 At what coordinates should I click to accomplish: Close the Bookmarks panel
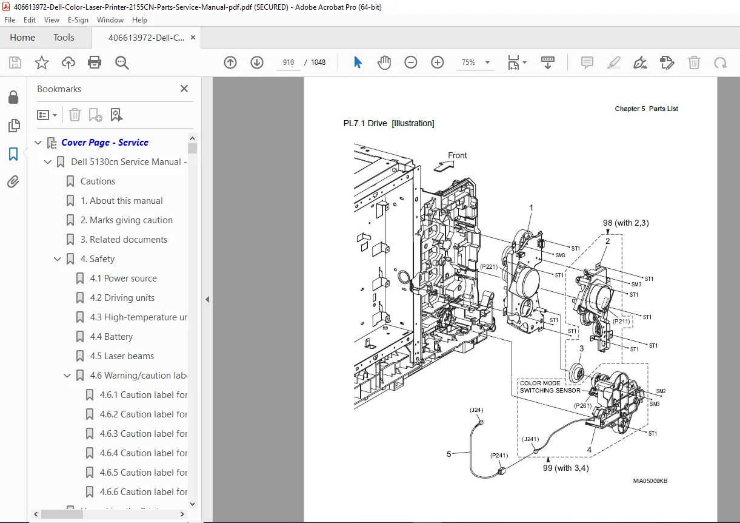pyautogui.click(x=184, y=89)
